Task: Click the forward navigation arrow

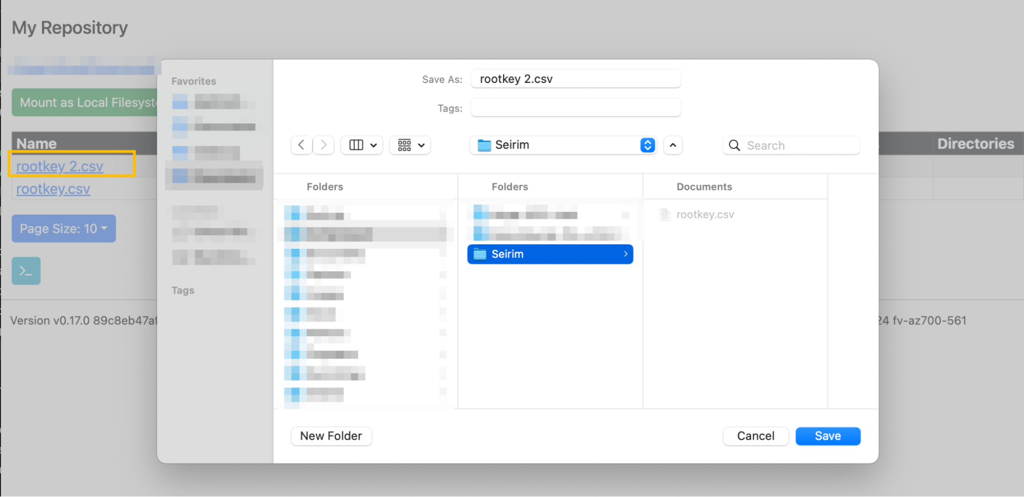Action: (323, 145)
